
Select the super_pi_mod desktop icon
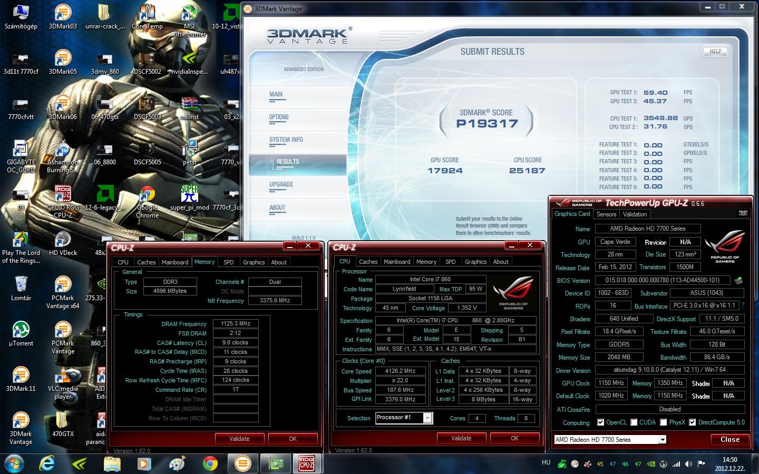(189, 197)
